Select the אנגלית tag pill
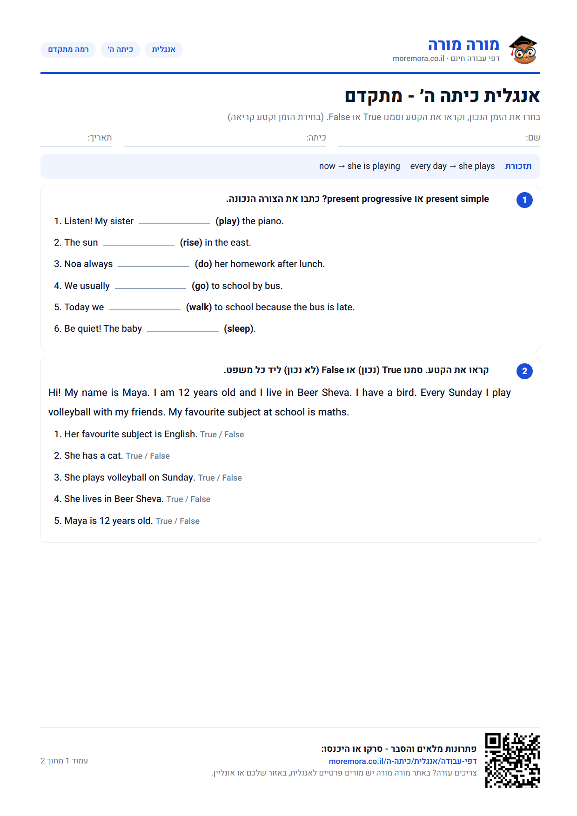577x816 pixels. click(164, 50)
